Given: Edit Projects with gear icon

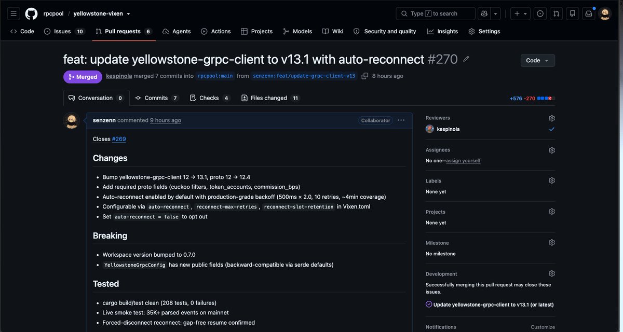Looking at the screenshot, I should (552, 212).
